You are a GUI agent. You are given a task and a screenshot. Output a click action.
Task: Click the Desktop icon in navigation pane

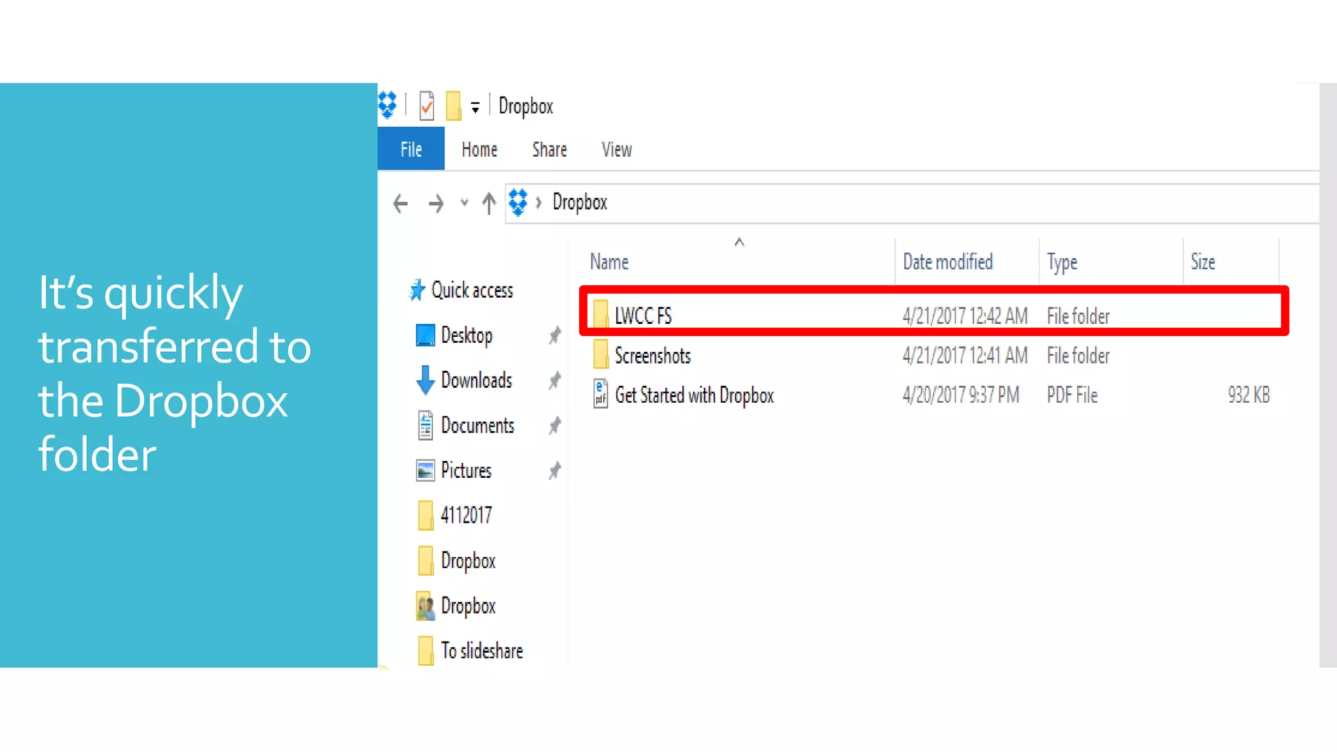tap(425, 336)
